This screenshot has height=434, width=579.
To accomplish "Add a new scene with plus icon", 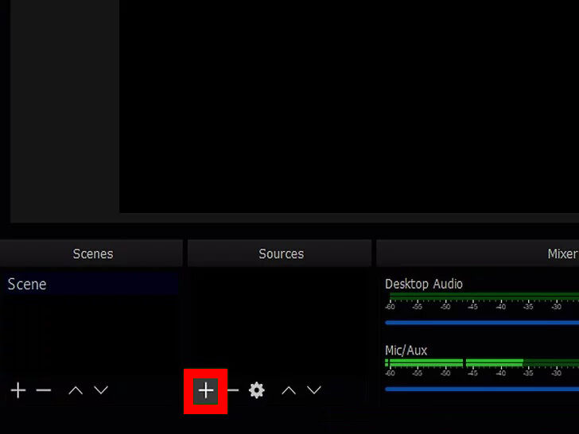I will point(17,390).
